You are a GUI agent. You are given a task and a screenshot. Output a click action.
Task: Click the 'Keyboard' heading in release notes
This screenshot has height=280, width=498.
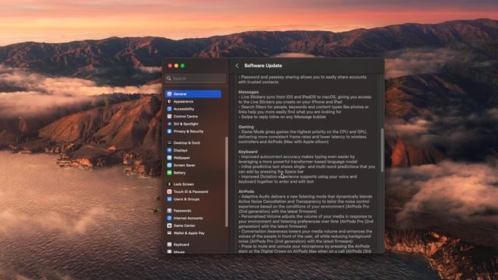click(248, 152)
